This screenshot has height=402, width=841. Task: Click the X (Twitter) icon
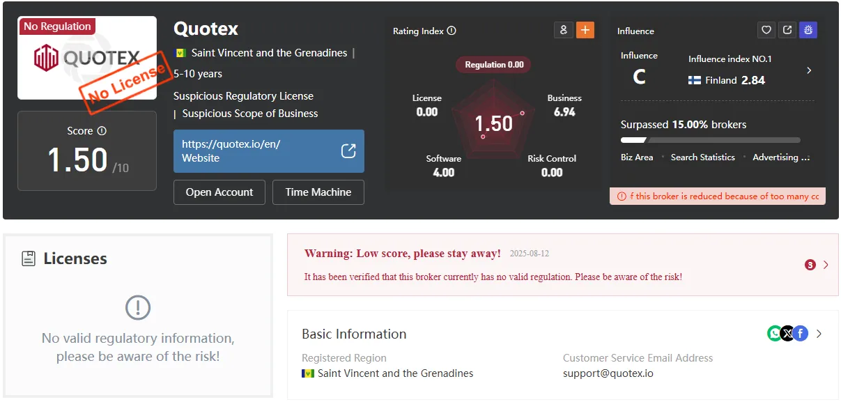point(787,334)
